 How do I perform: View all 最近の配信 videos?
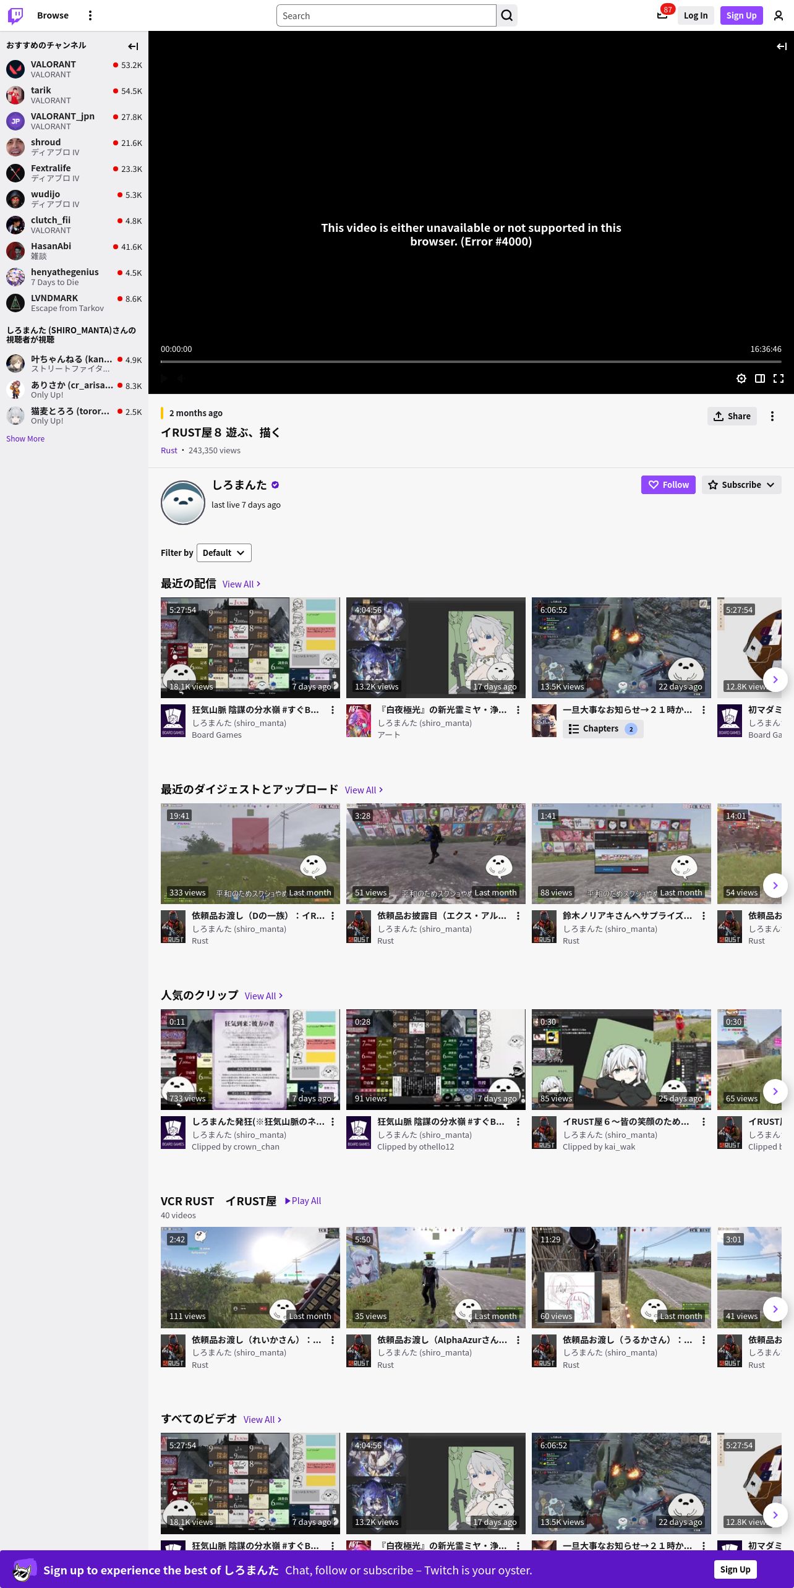(241, 584)
